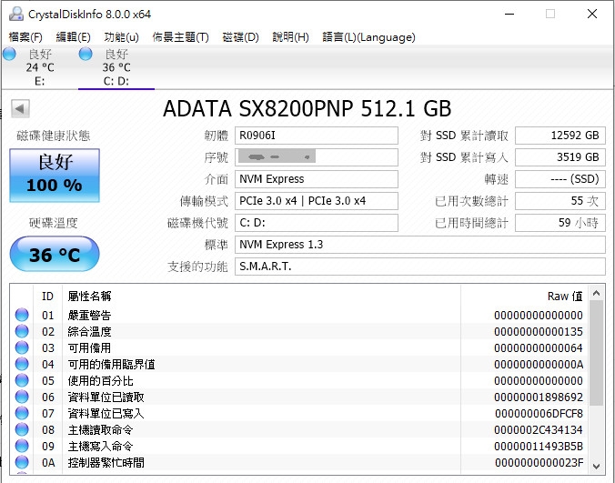Click status orb of attribute 02 綜合溫度
The image size is (615, 483).
tap(22, 331)
